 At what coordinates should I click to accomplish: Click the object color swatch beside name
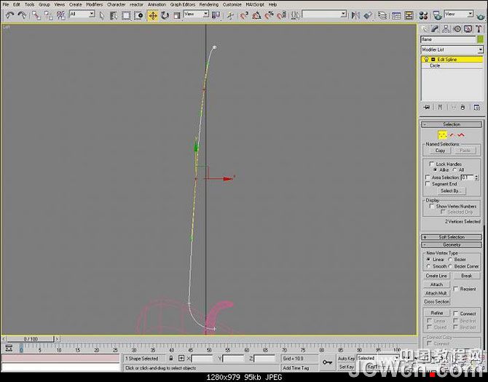[480, 39]
